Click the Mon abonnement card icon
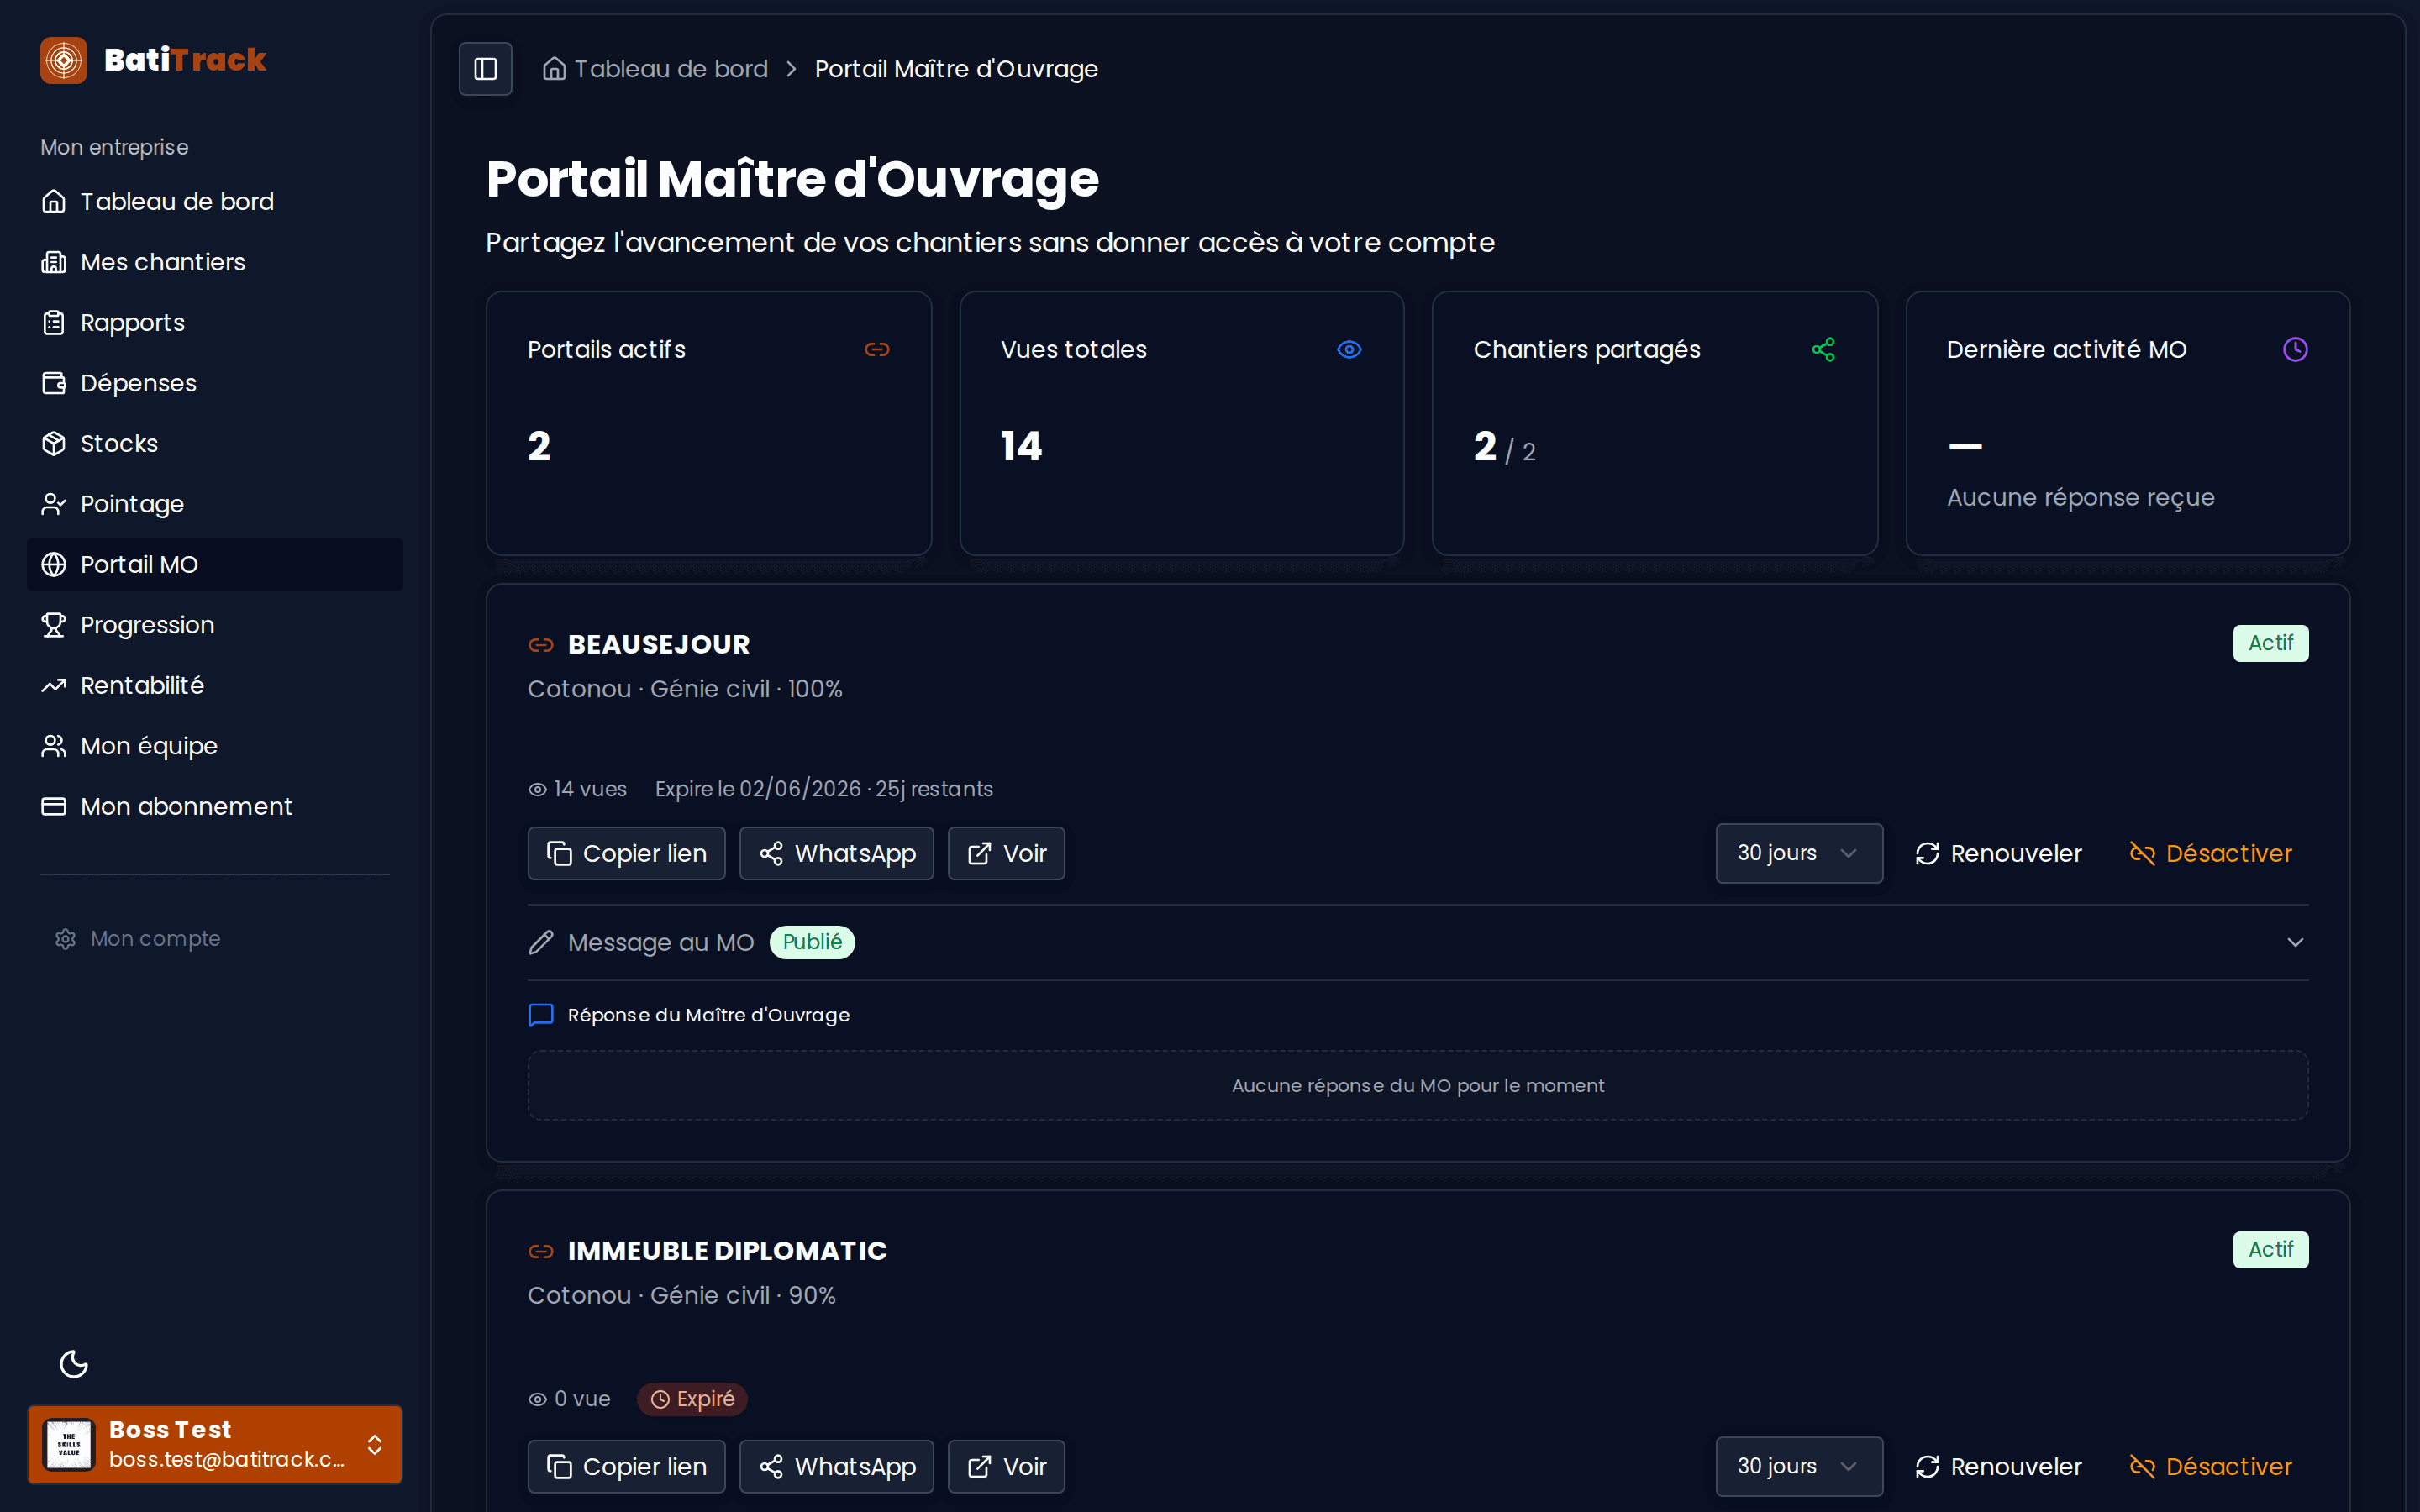The image size is (2420, 1512). click(54, 806)
